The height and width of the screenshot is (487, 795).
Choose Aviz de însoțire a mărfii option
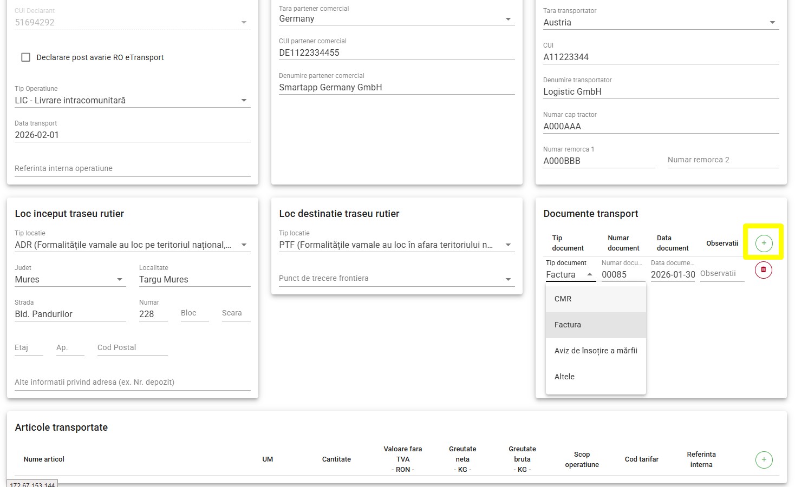[x=596, y=351]
